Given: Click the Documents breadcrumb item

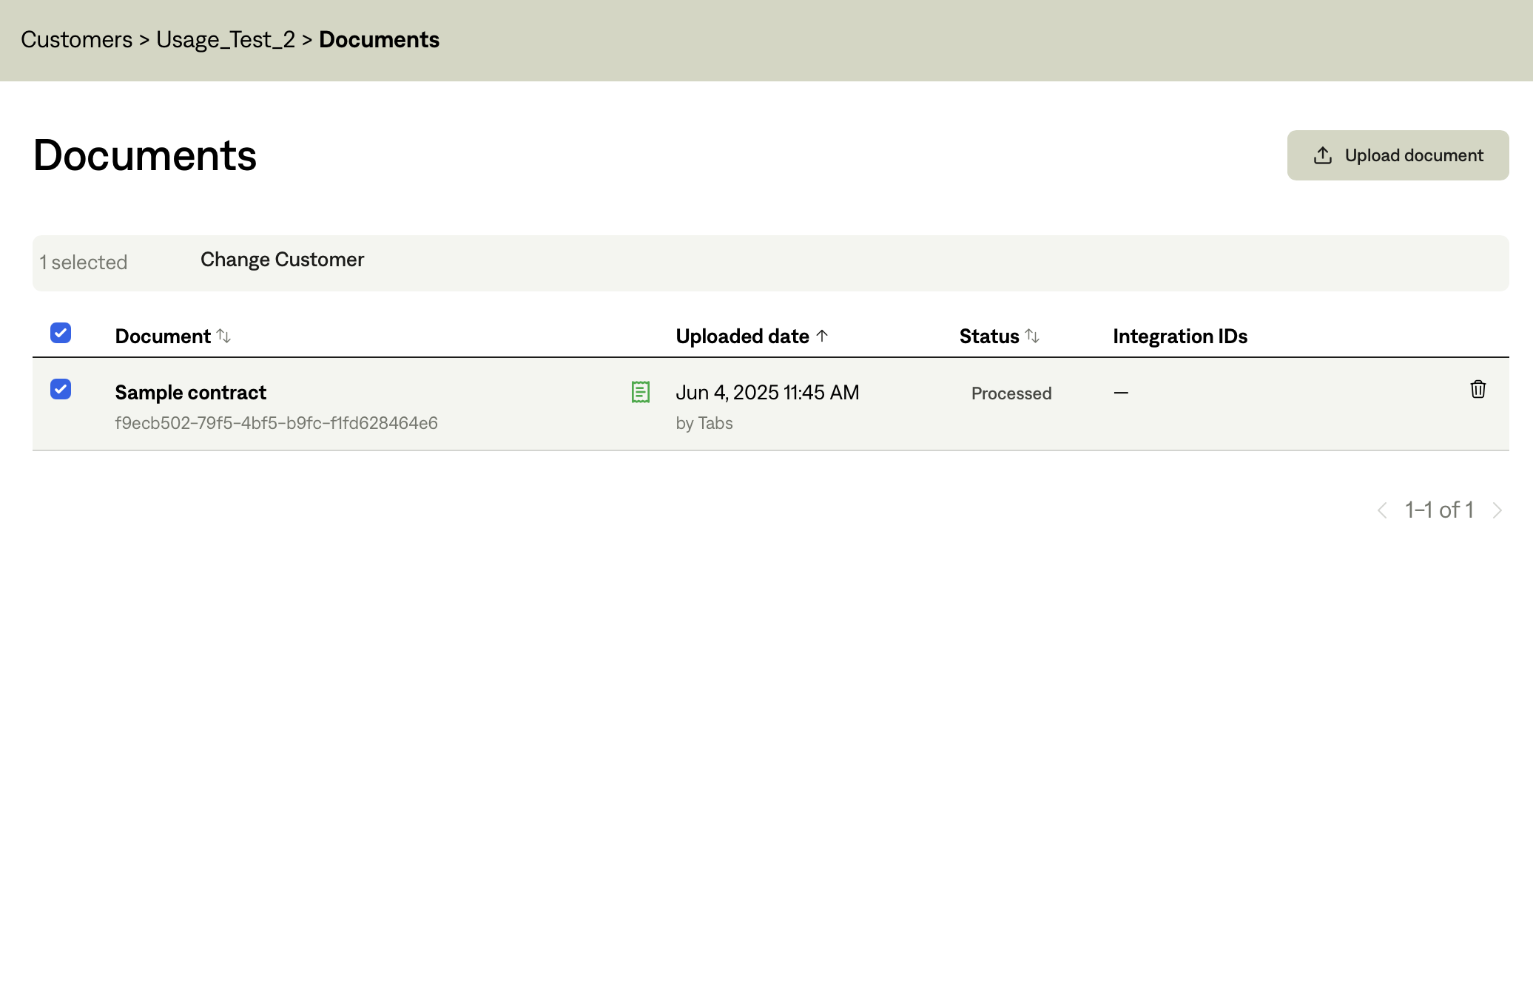Looking at the screenshot, I should pyautogui.click(x=379, y=40).
